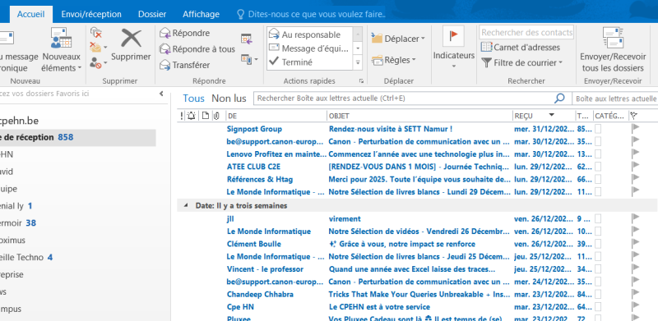The width and height of the screenshot is (658, 321).
Task: Set category box for Signpost Group message
Action: (598, 129)
